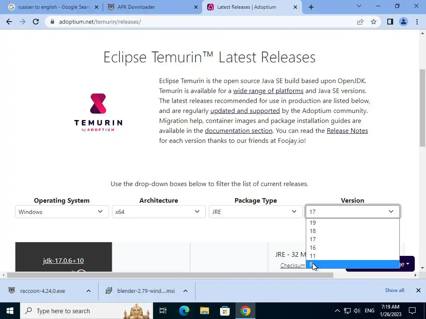Open the Package Type dropdown
This screenshot has height=319, width=426.
point(256,211)
